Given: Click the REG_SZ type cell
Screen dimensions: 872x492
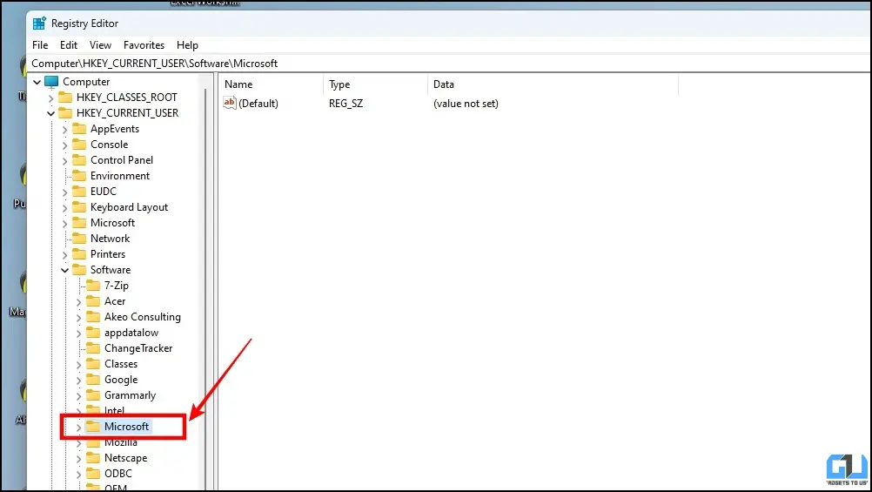Looking at the screenshot, I should [345, 104].
